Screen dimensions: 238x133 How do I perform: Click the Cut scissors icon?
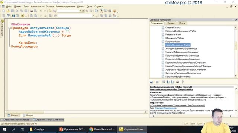(x=17, y=11)
